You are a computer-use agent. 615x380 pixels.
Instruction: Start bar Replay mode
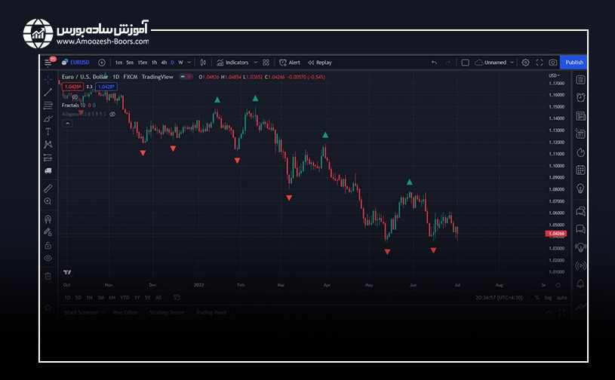click(320, 63)
